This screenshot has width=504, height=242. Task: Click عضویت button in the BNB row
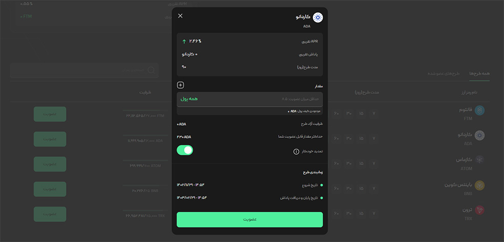point(50,189)
